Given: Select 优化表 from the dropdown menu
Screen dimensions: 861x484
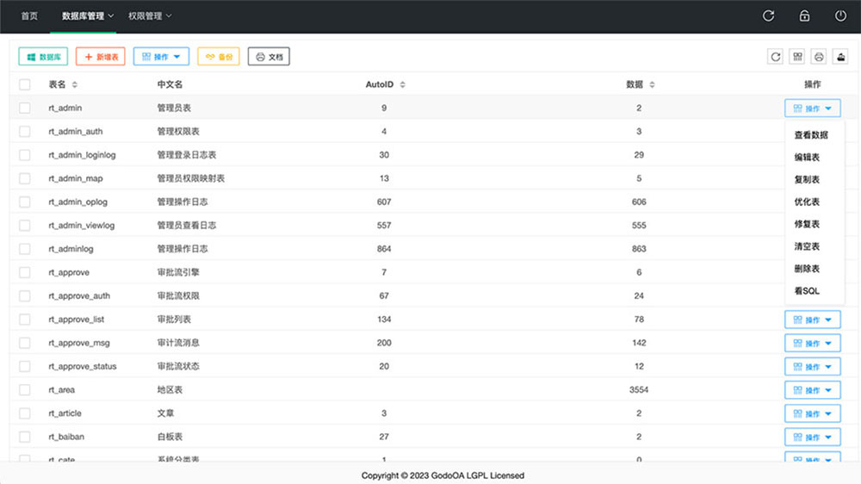Looking at the screenshot, I should coord(807,202).
